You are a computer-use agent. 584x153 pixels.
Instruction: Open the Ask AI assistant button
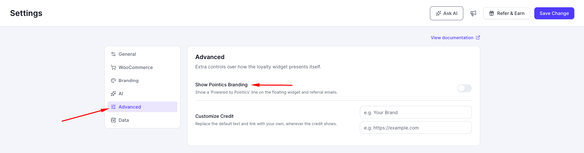tap(447, 13)
